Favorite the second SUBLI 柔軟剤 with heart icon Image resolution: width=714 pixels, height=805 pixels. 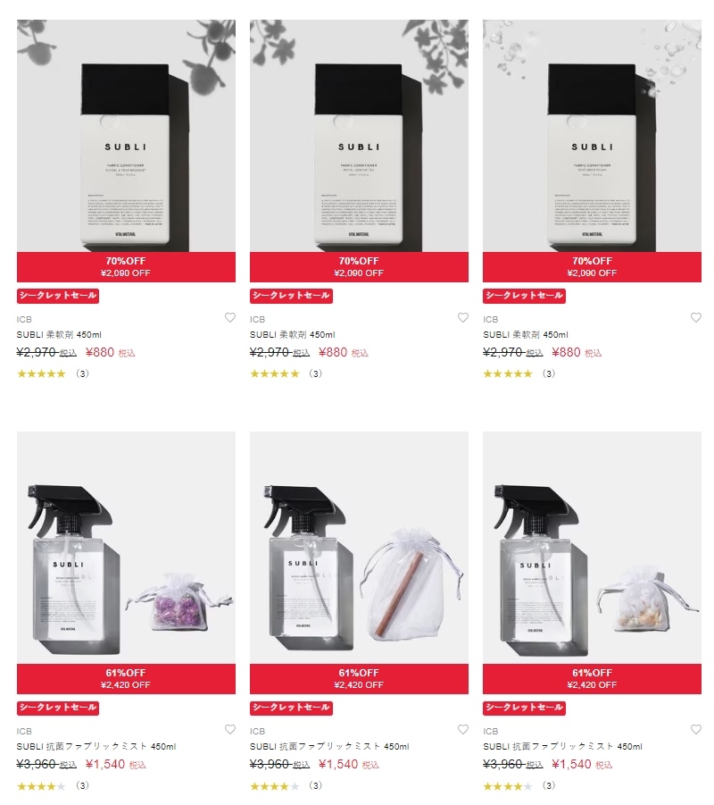pos(463,318)
